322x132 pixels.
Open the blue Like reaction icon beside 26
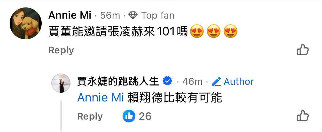tap(129, 116)
